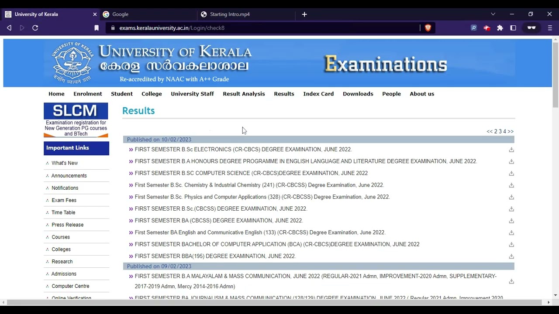Open Exam Fees sidebar link
559x314 pixels.
pyautogui.click(x=64, y=200)
